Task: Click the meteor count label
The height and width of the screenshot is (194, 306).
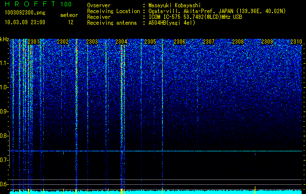Action: [69, 15]
